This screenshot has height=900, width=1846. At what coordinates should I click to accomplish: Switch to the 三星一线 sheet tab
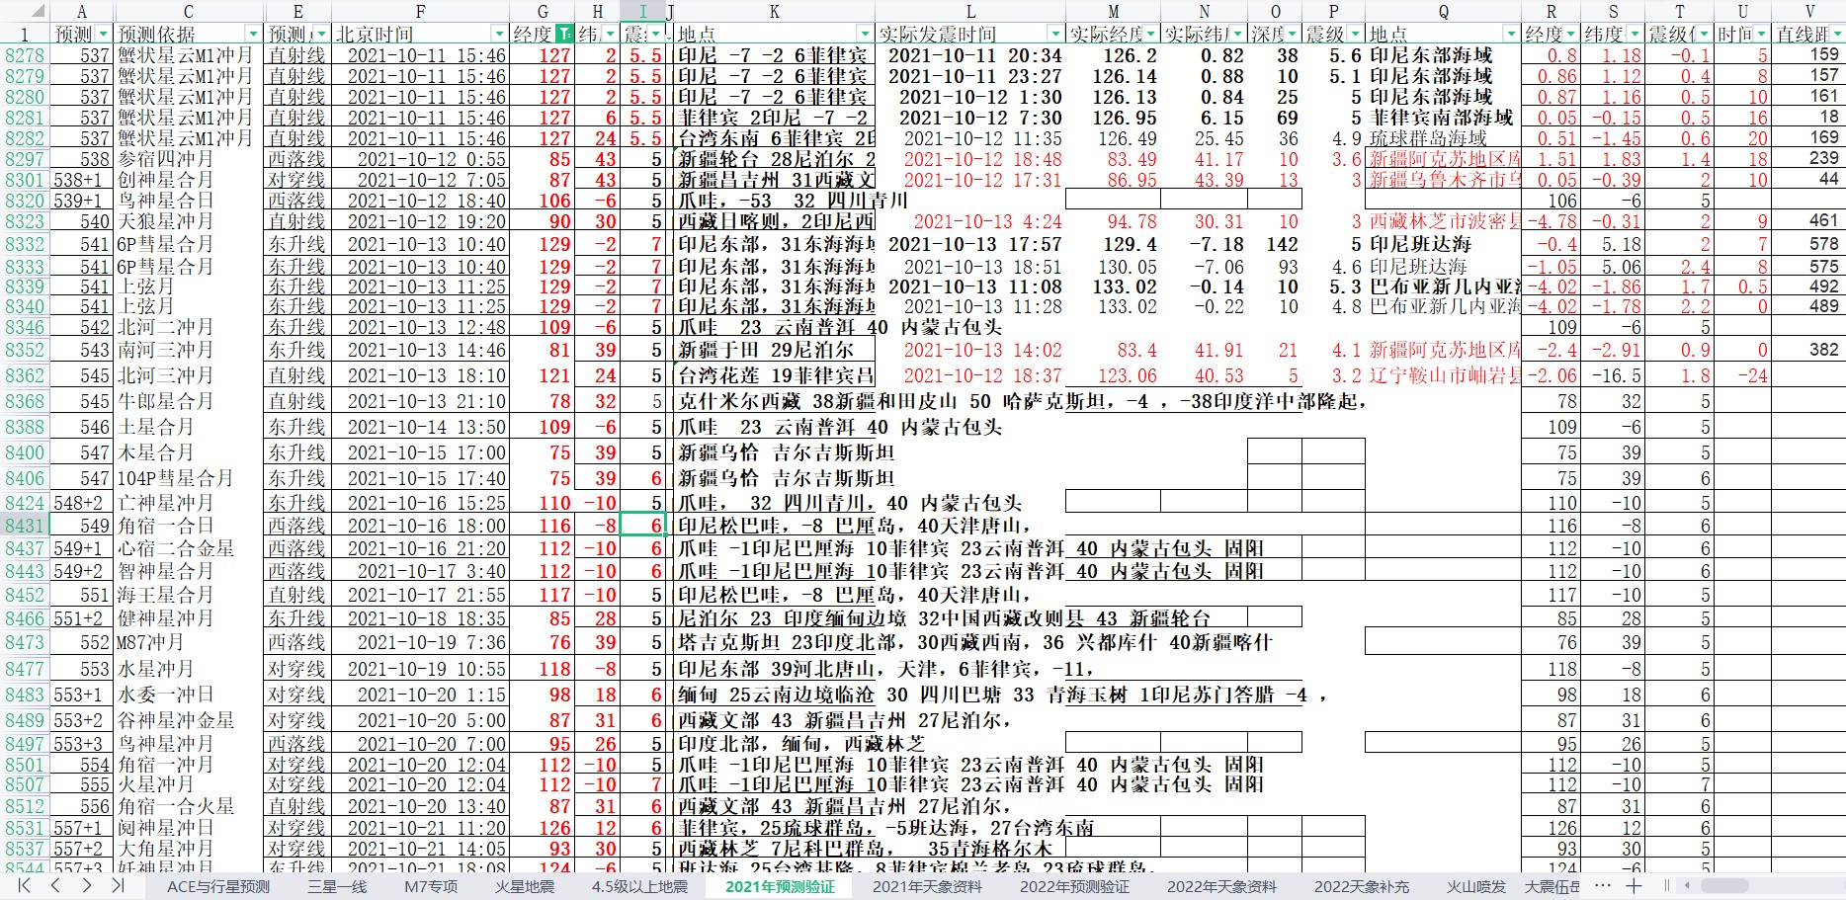336,886
